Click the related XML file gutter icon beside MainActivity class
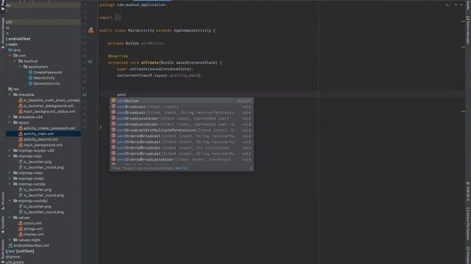 tap(91, 30)
